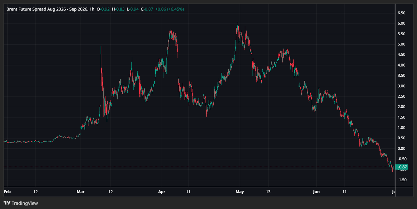Click the Feb label on the time axis
417x209 pixels.
[7, 192]
